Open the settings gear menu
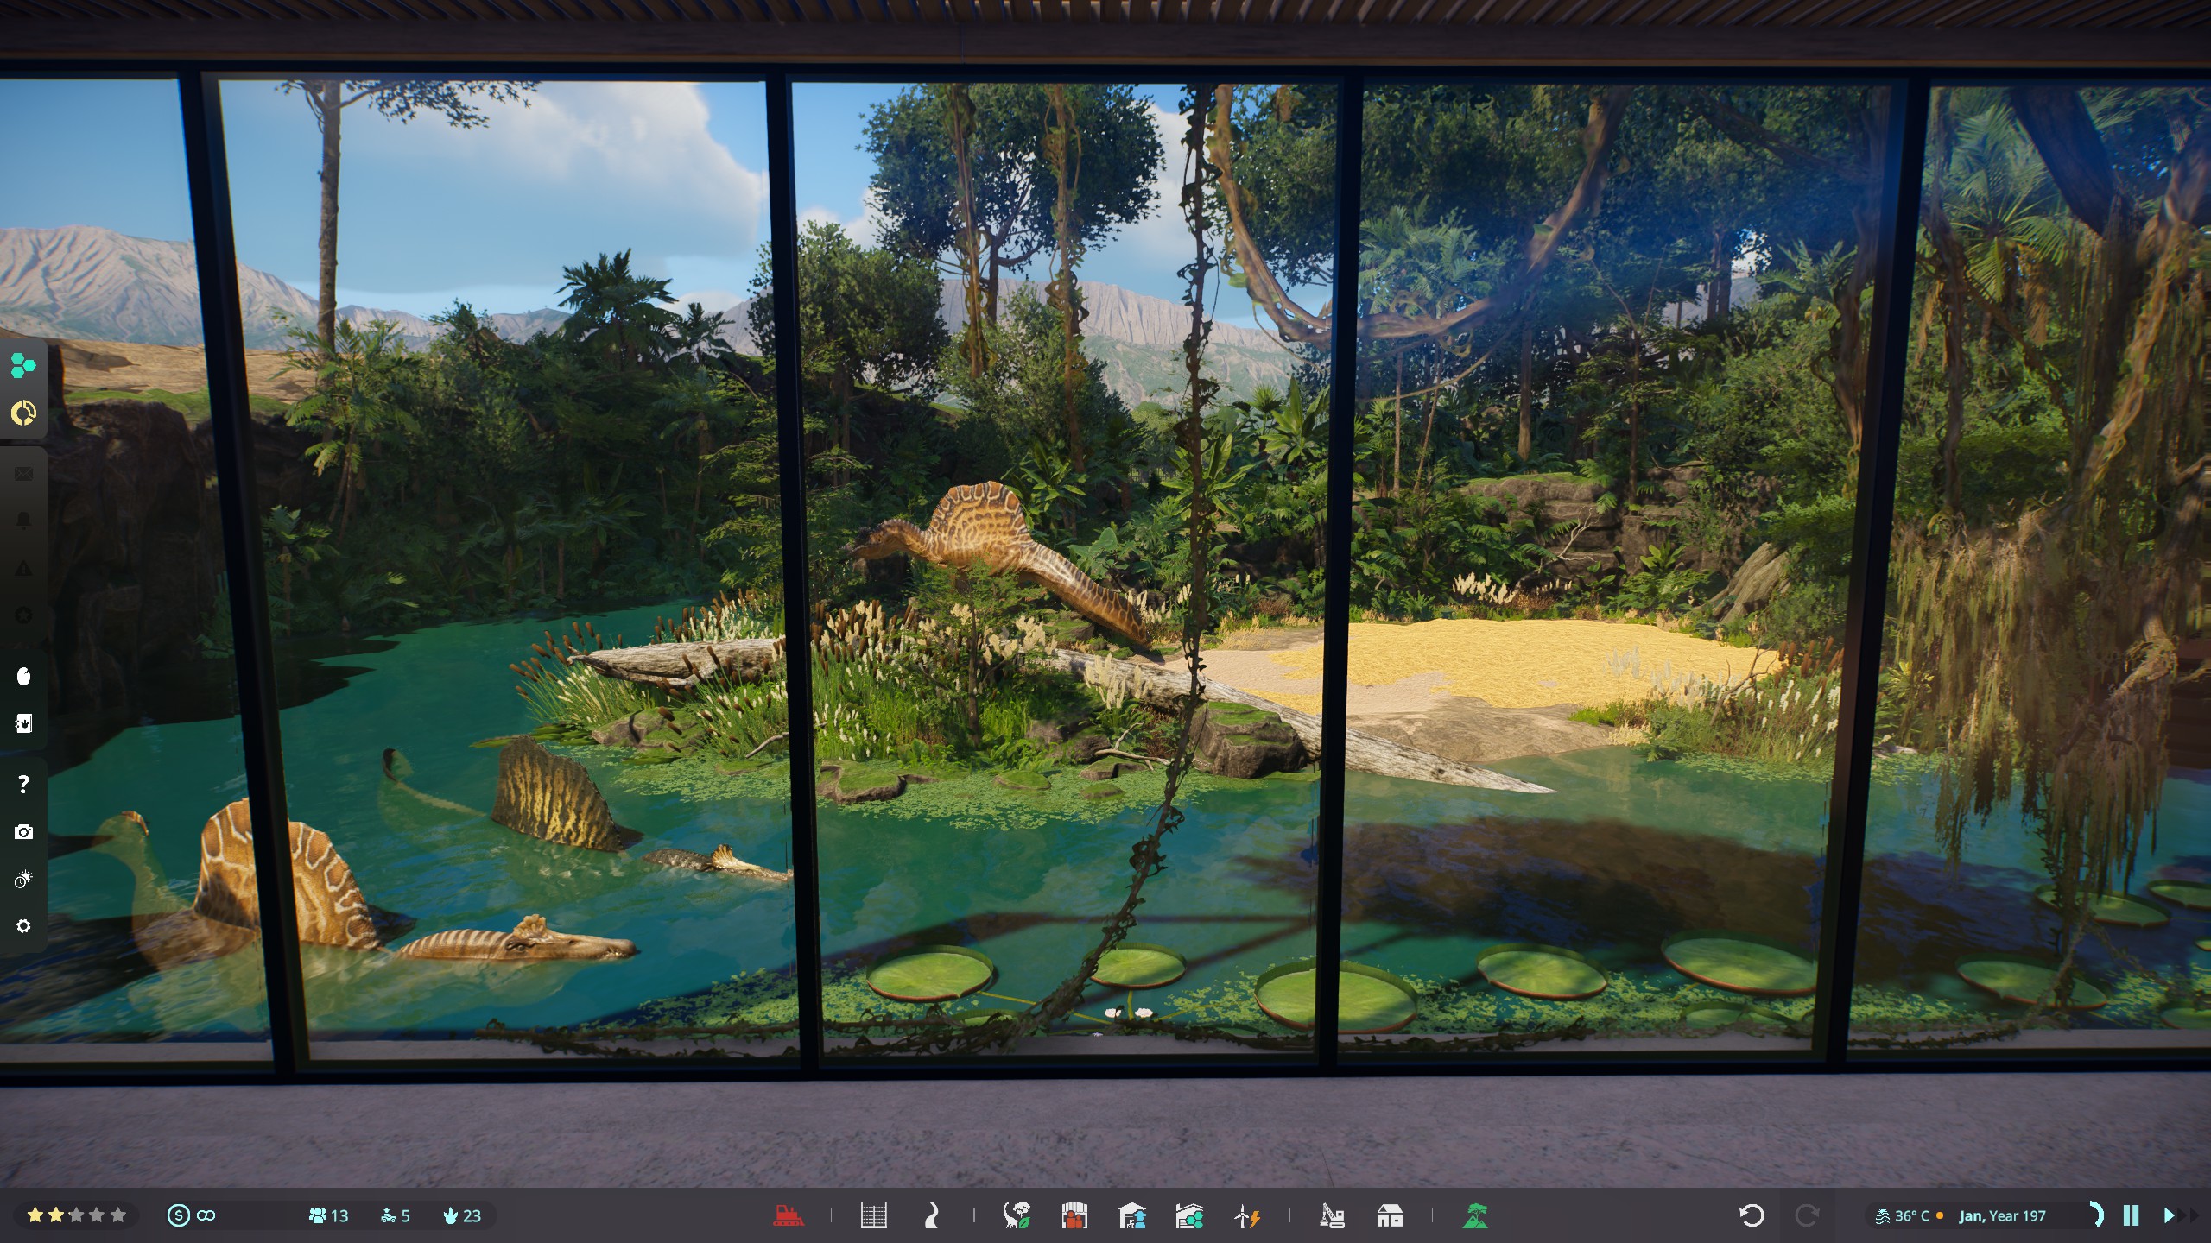Image resolution: width=2211 pixels, height=1243 pixels. tap(23, 926)
